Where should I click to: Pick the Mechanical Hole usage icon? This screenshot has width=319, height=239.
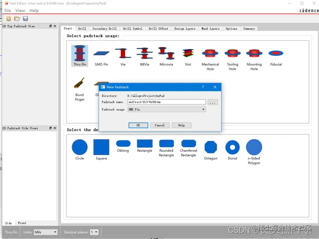coord(210,59)
